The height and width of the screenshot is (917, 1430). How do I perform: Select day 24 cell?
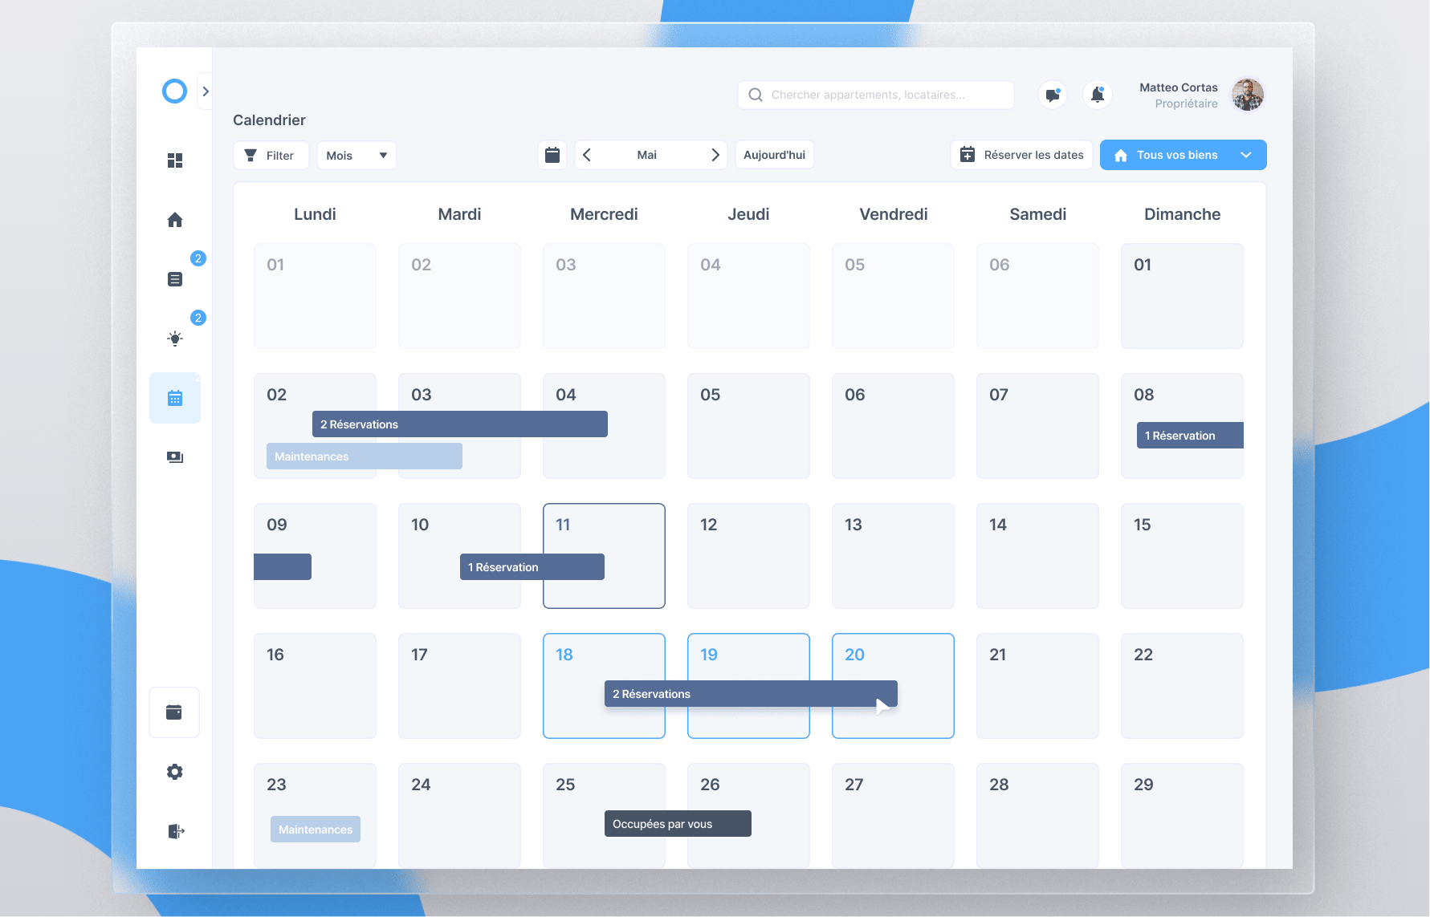(x=459, y=816)
